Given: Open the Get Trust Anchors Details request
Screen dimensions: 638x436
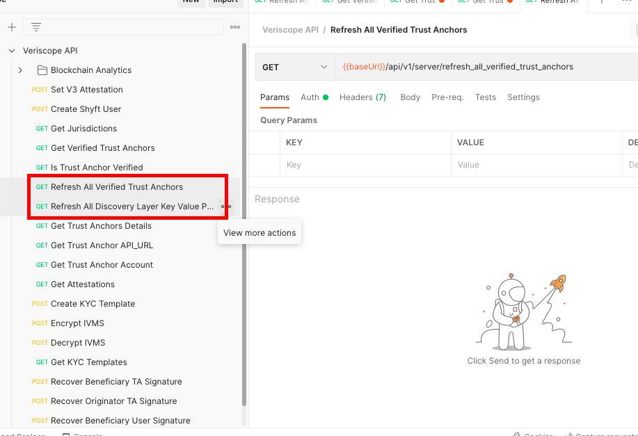Looking at the screenshot, I should click(101, 226).
